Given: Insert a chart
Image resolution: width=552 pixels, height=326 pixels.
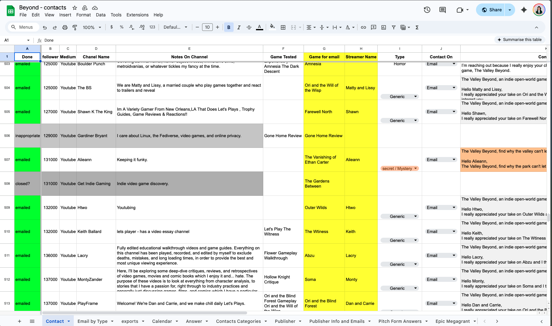Looking at the screenshot, I should click(384, 27).
